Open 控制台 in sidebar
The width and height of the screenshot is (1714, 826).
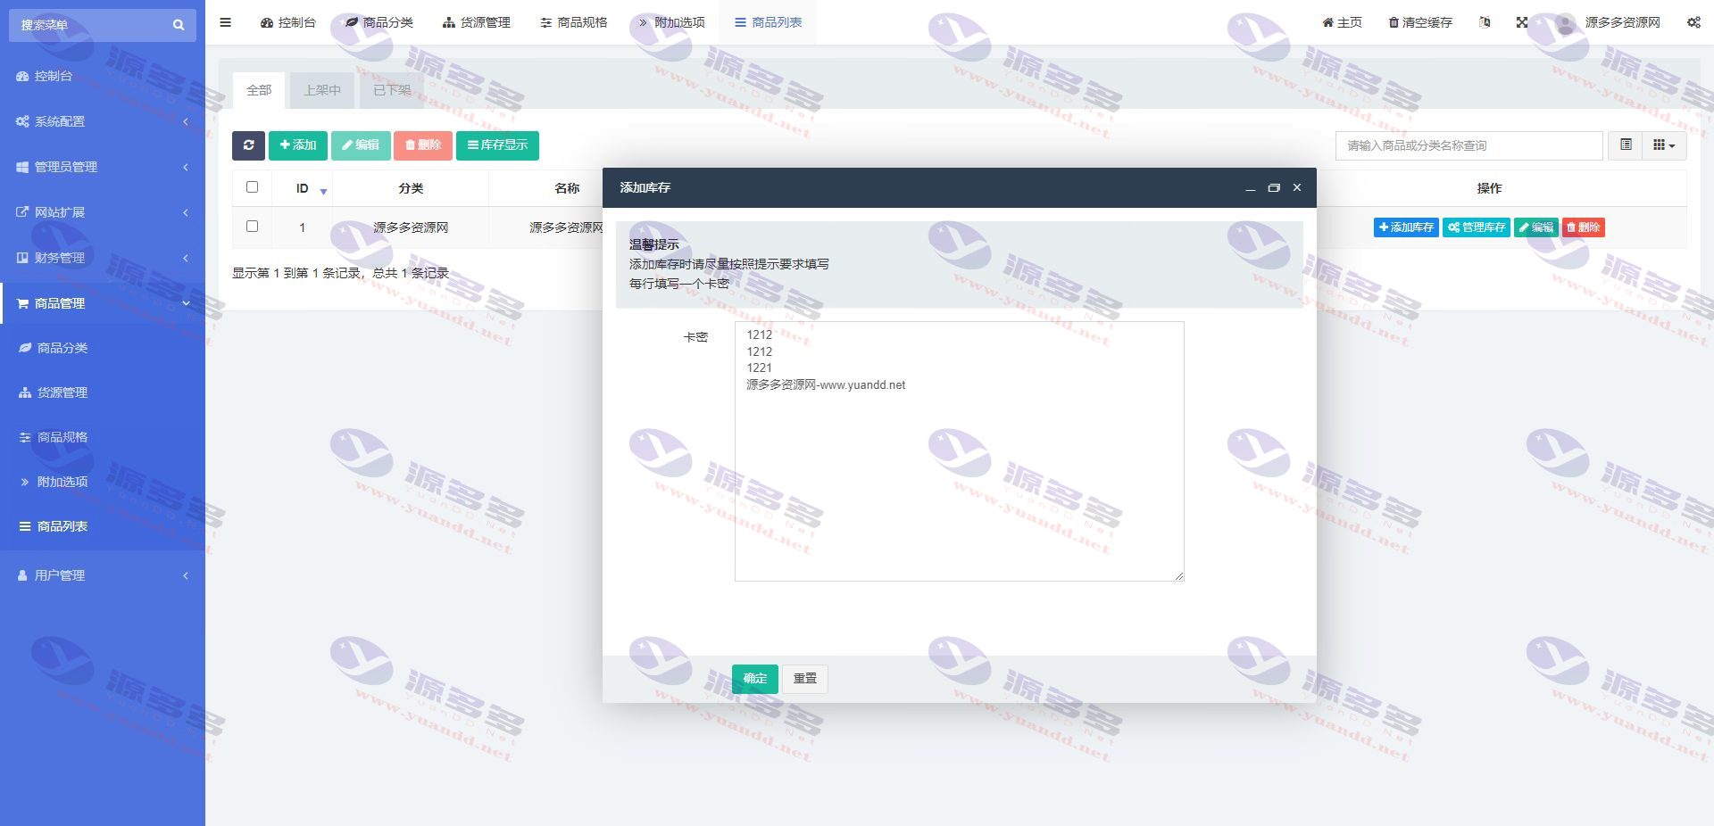tap(103, 76)
